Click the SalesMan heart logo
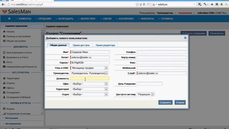Viewport: 229px width, 129px height. pyautogui.click(x=5, y=11)
